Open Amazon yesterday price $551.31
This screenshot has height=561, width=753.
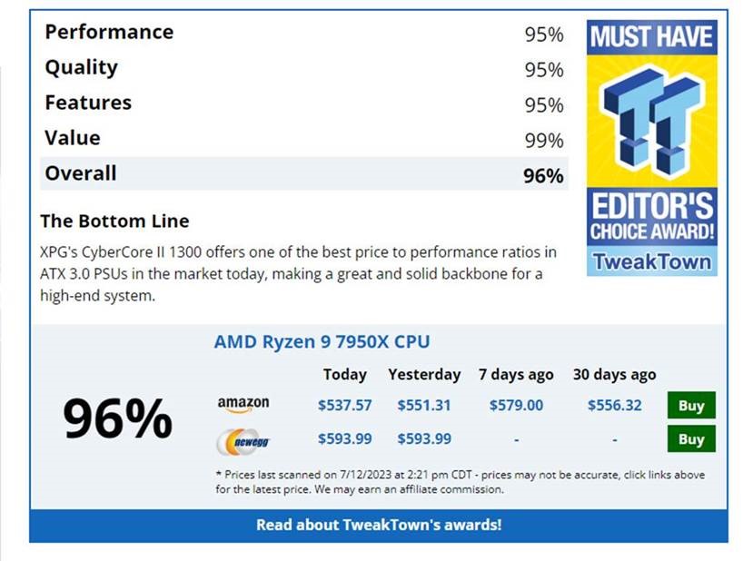[424, 406]
